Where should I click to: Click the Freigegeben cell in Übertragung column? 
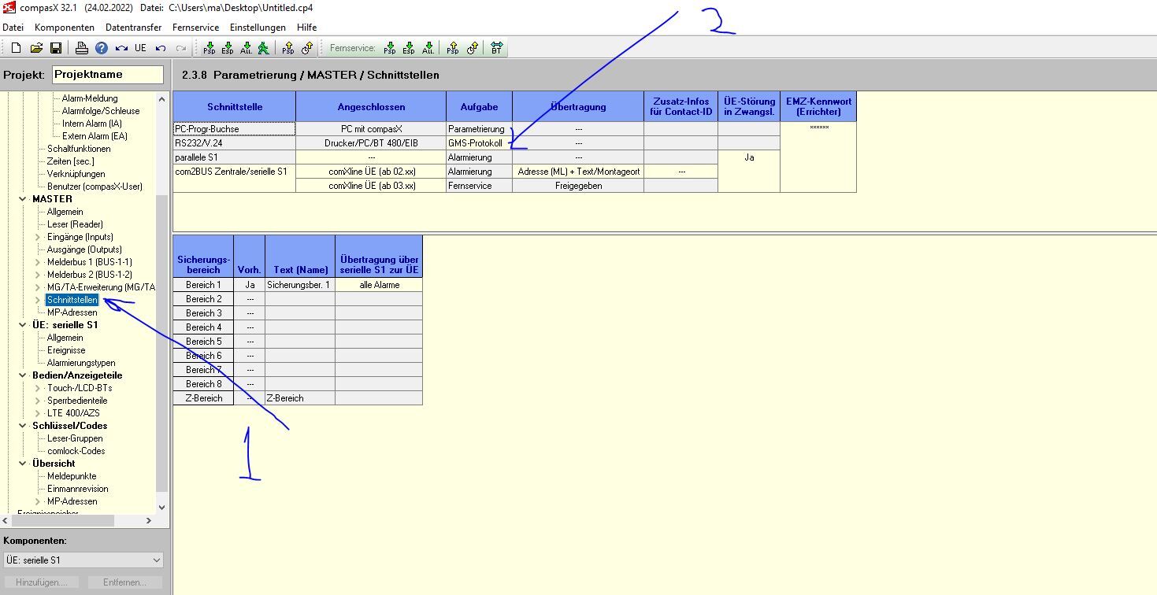tap(578, 186)
